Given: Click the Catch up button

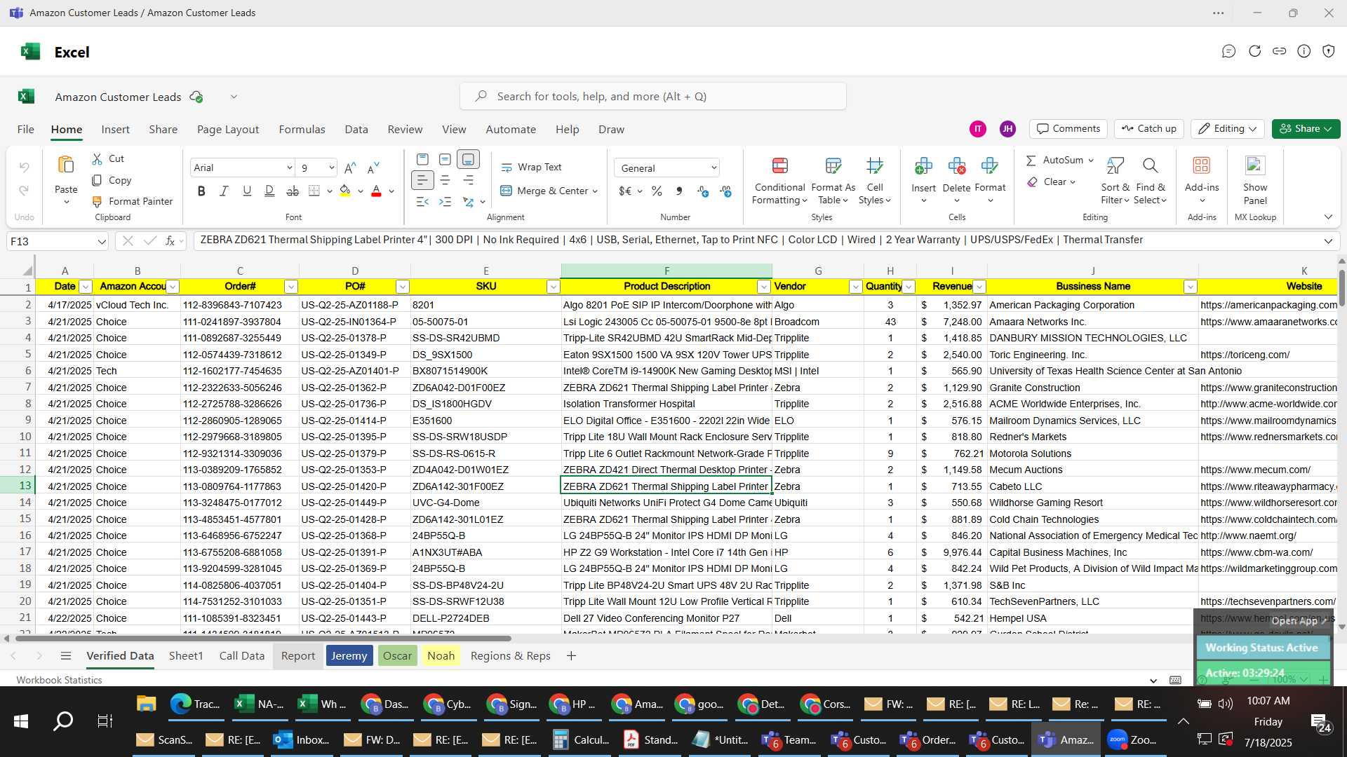Looking at the screenshot, I should pyautogui.click(x=1148, y=129).
